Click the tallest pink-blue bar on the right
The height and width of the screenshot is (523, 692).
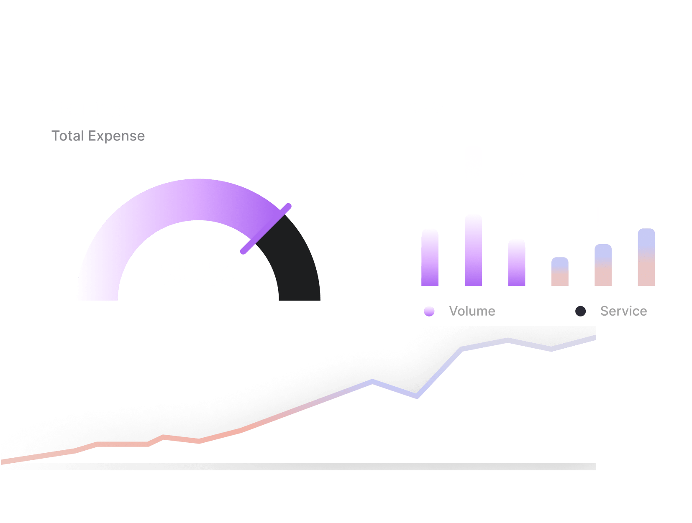point(646,257)
